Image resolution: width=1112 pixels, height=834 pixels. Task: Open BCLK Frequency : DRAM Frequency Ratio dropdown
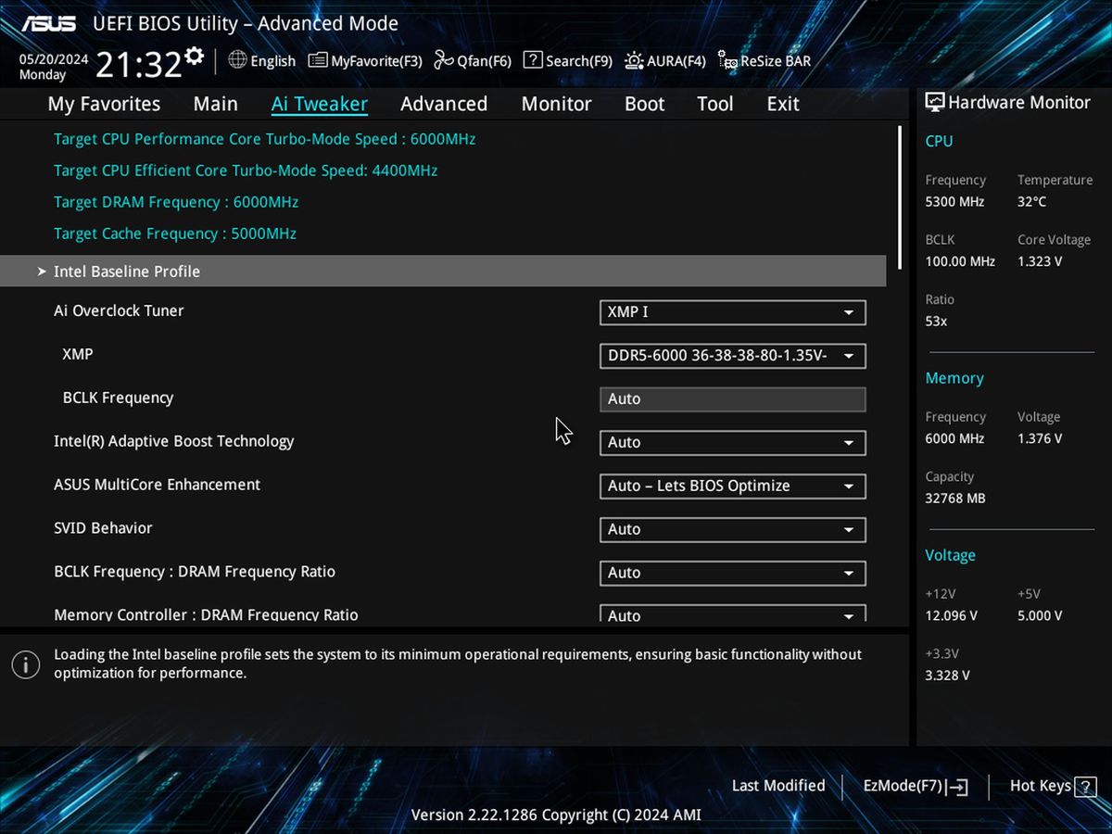[733, 574]
